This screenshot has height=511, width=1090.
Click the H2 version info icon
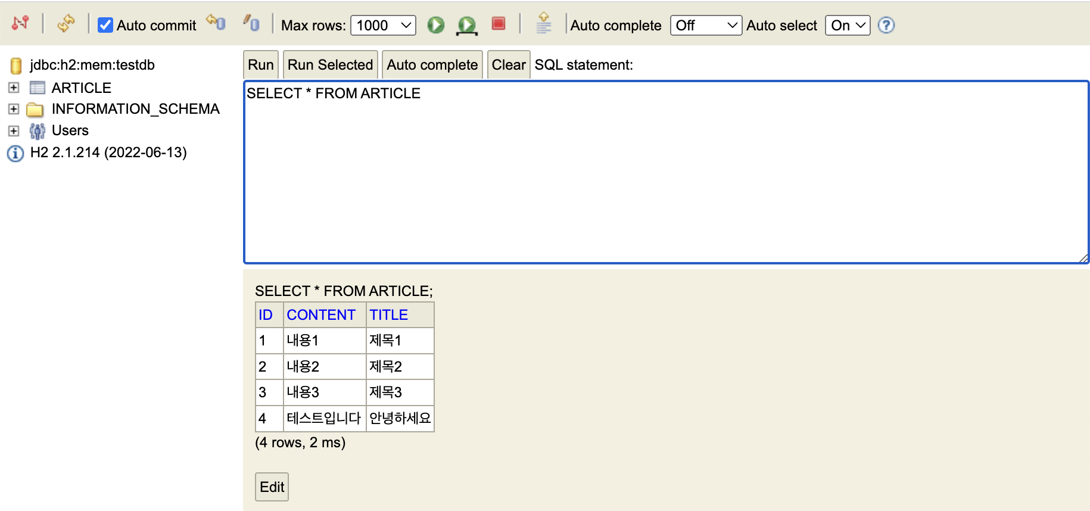tap(15, 154)
